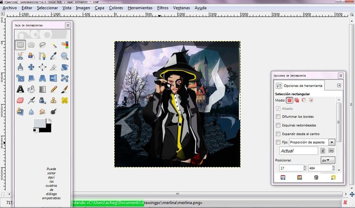Screen dimensions: 355x208
Task: Open the Seleccionar menu
Action: pyautogui.click(x=47, y=8)
